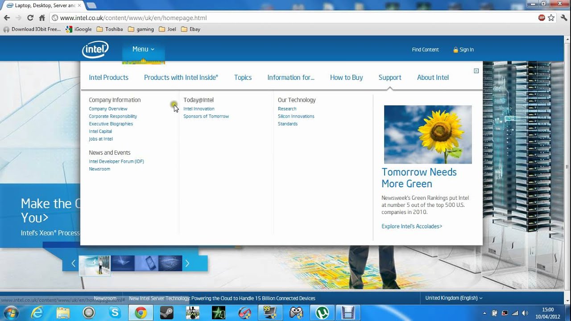Go to browser home page icon

pyautogui.click(x=42, y=18)
